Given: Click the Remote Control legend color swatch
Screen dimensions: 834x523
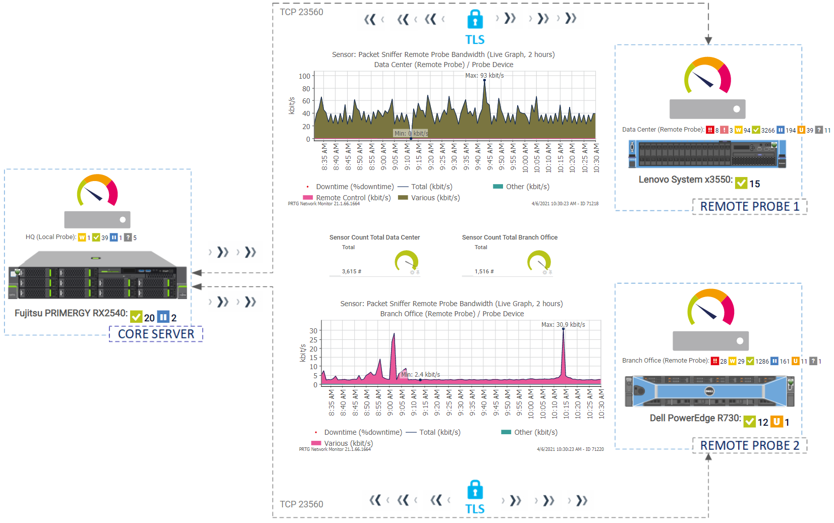Looking at the screenshot, I should (x=308, y=198).
